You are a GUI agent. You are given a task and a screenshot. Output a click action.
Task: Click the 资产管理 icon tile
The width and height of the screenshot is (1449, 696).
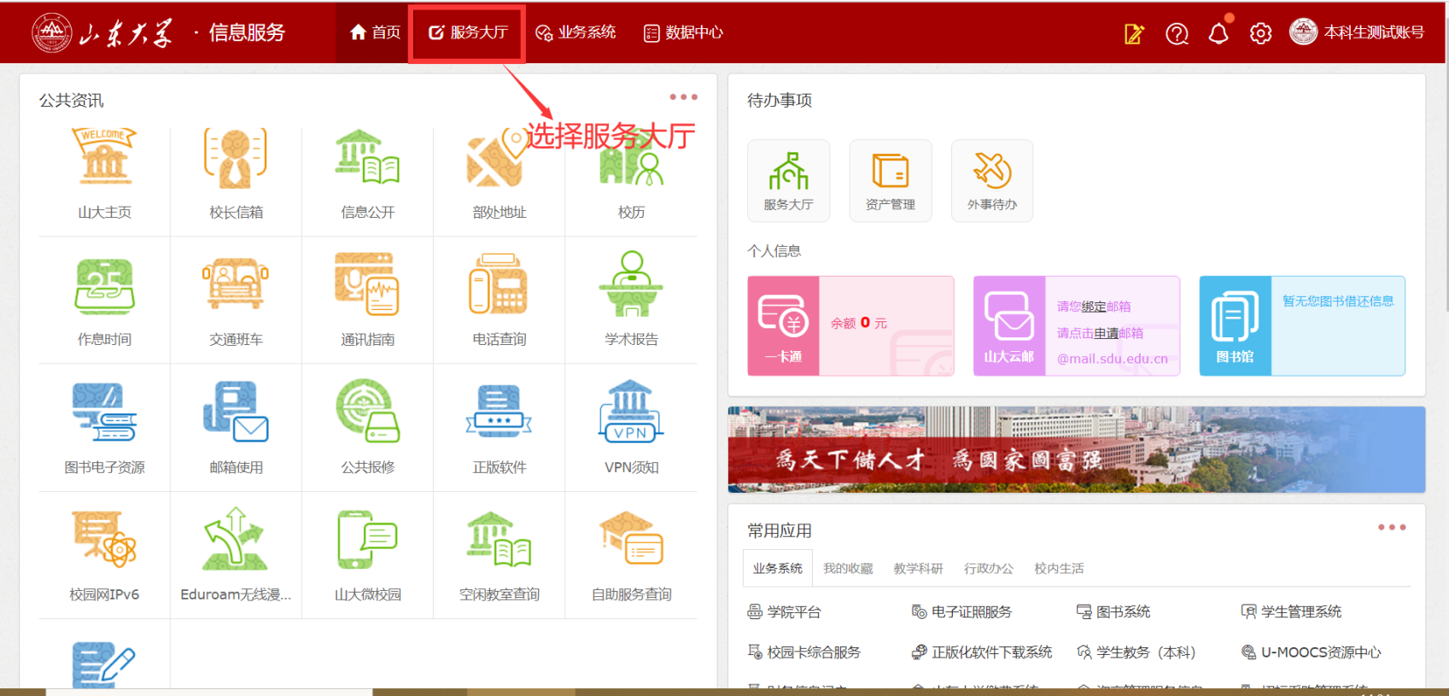[891, 180]
